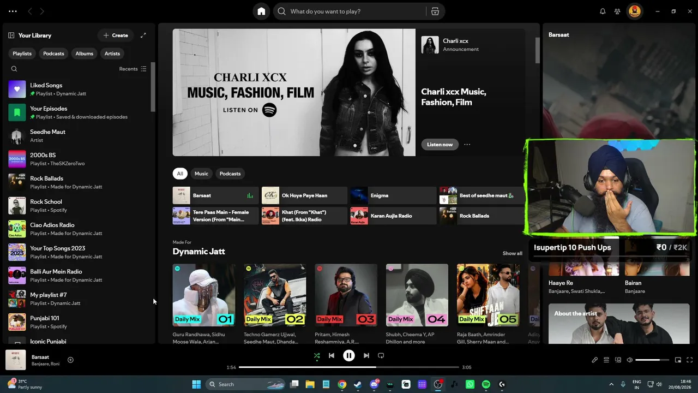Image resolution: width=698 pixels, height=393 pixels.
Task: Open the Daily Mix 04 card
Action: pyautogui.click(x=417, y=304)
